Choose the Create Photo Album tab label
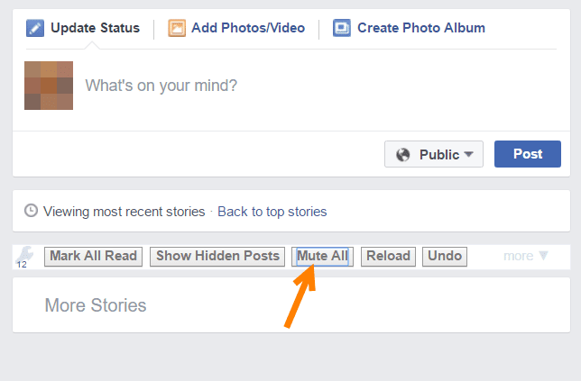This screenshot has width=581, height=381. pyautogui.click(x=421, y=28)
